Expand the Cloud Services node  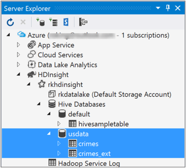[18, 54]
